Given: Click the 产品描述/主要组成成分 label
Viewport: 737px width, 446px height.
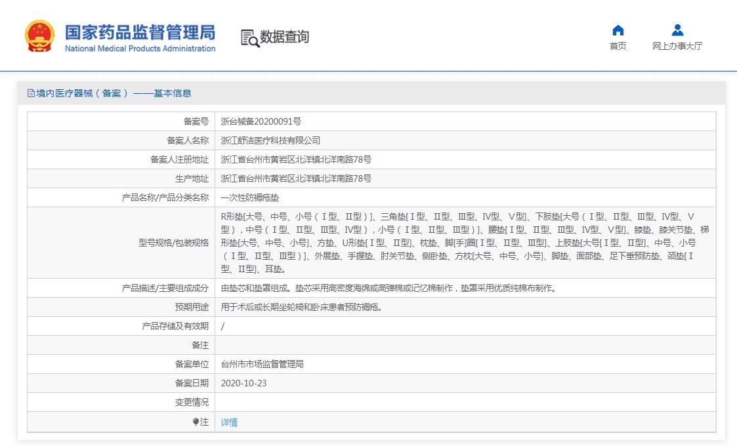Looking at the screenshot, I should 165,288.
